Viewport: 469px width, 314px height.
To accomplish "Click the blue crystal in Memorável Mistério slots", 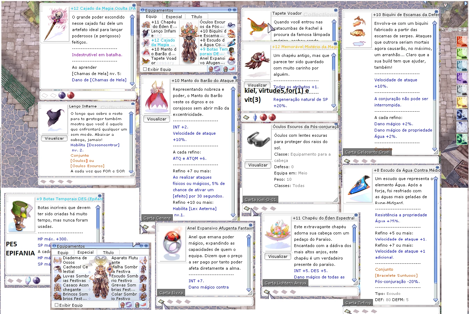I will 255,117.
